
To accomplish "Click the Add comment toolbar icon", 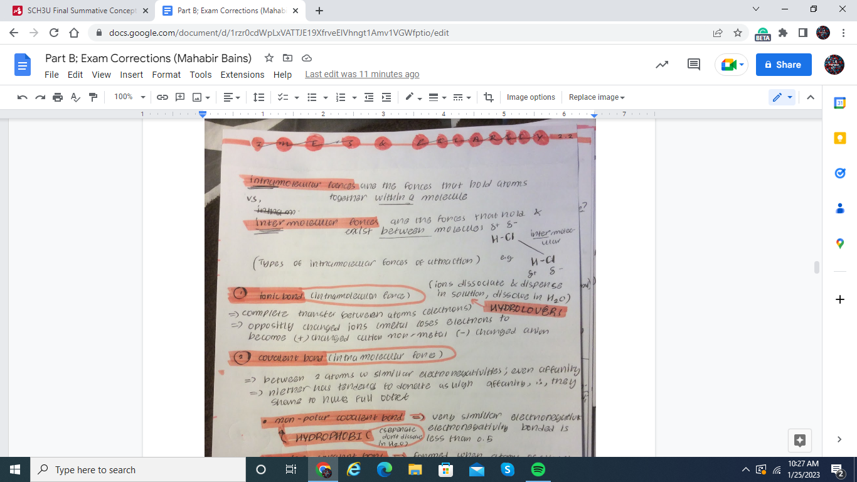I will tap(180, 97).
